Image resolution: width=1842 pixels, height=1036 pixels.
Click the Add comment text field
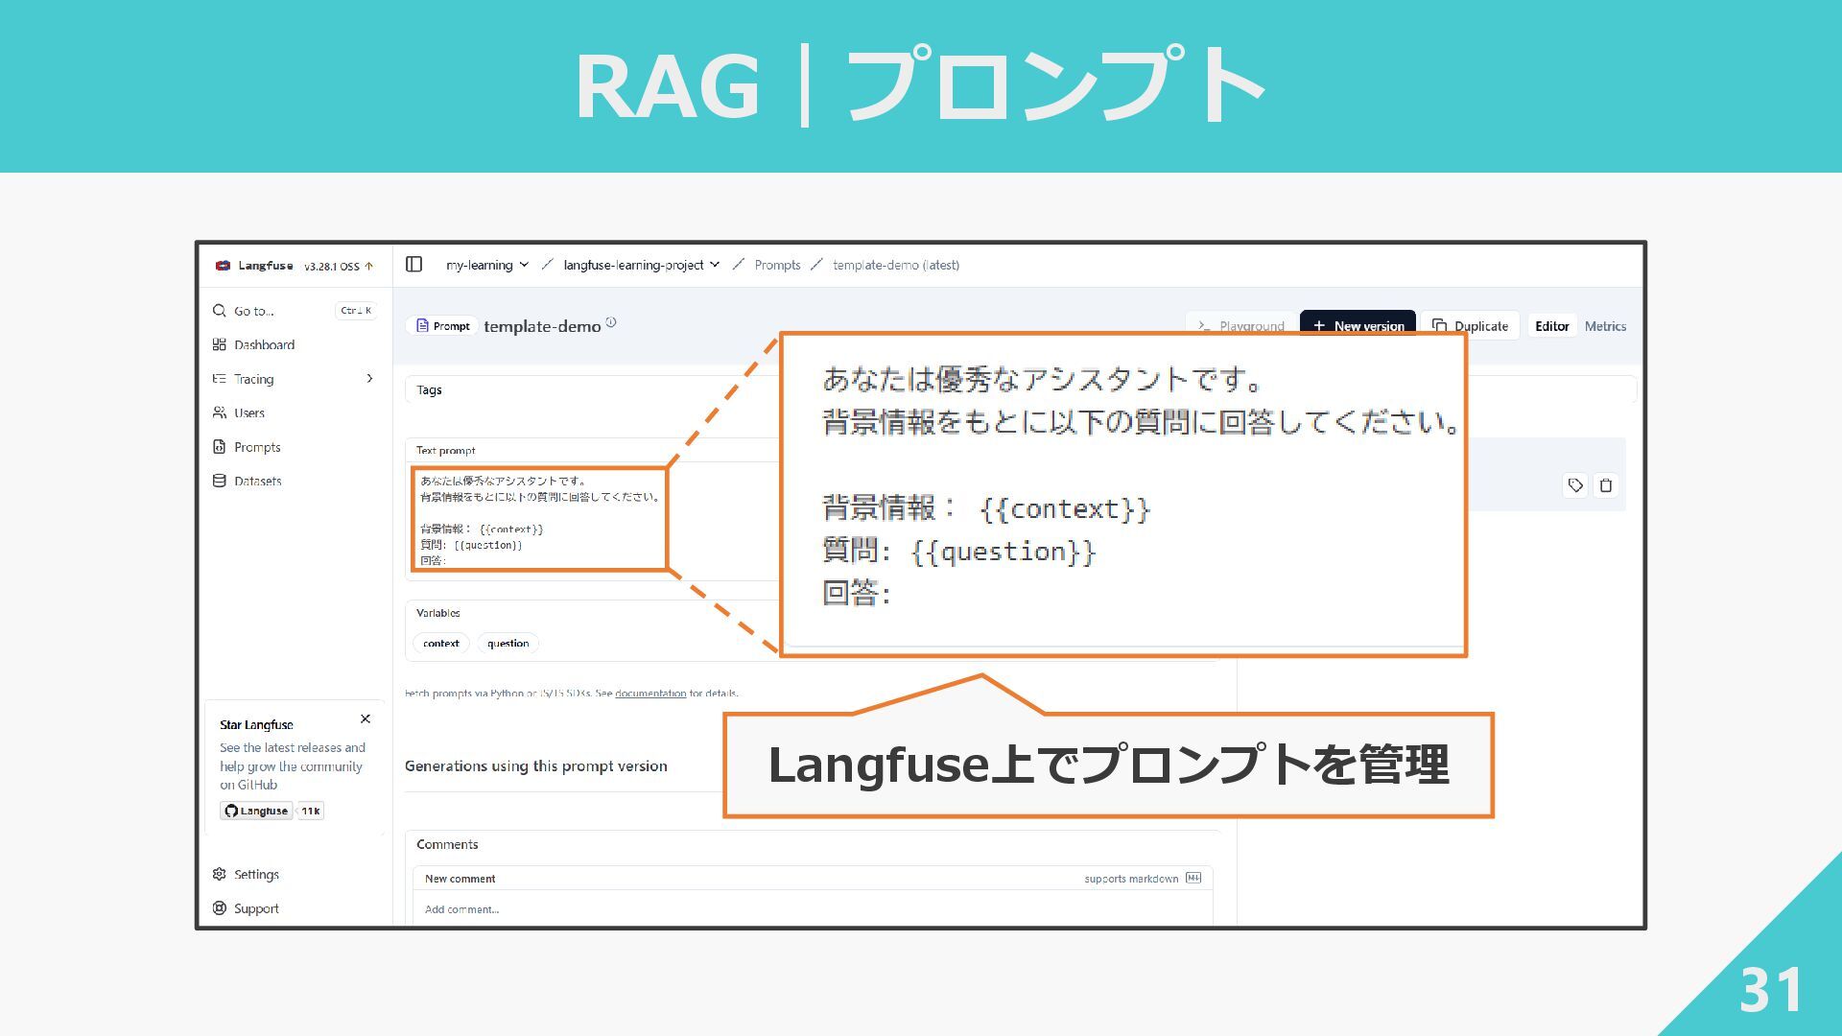(813, 909)
